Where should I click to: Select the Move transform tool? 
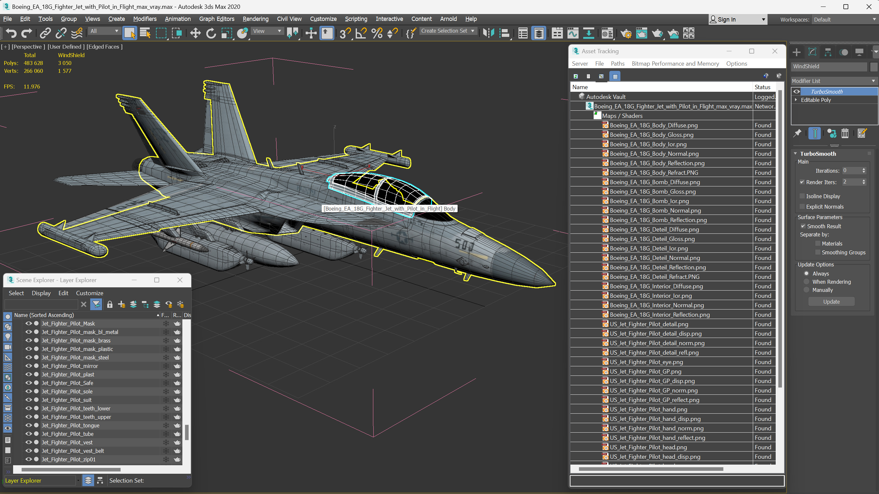pos(195,33)
